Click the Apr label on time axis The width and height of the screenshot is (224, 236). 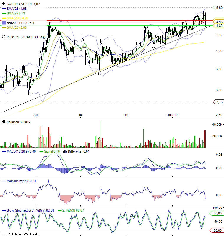point(36,115)
